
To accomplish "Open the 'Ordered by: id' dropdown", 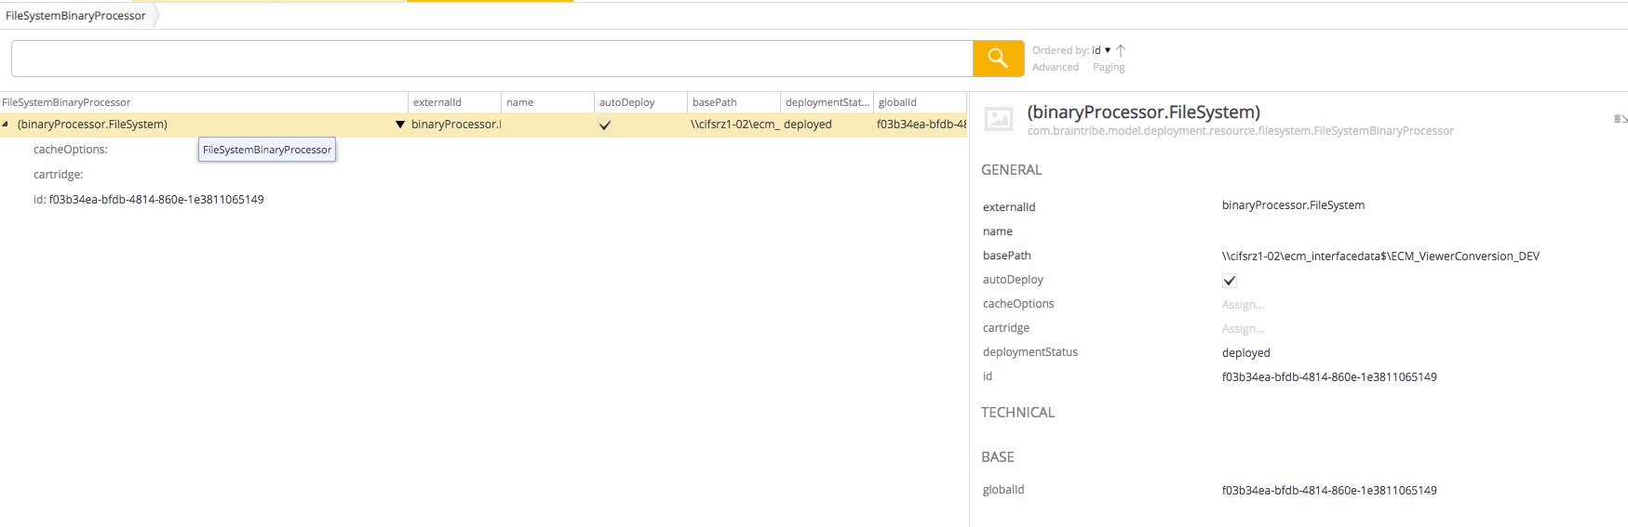I will [1100, 50].
